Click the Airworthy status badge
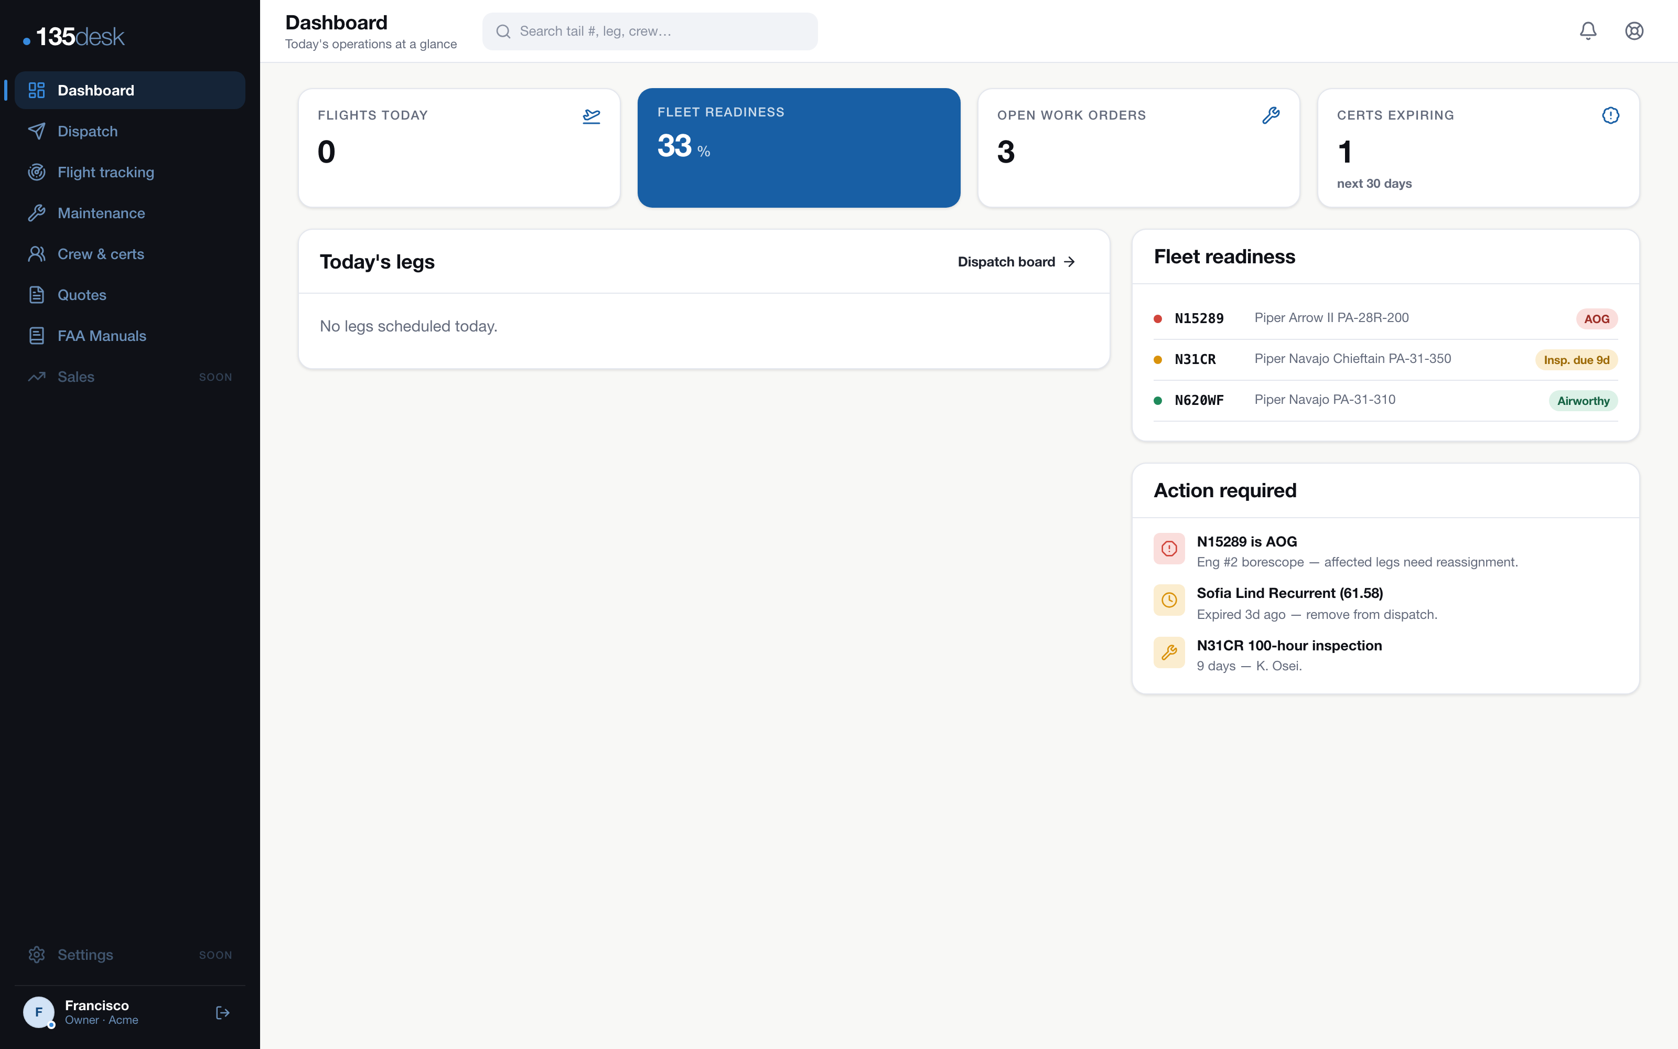 point(1583,401)
